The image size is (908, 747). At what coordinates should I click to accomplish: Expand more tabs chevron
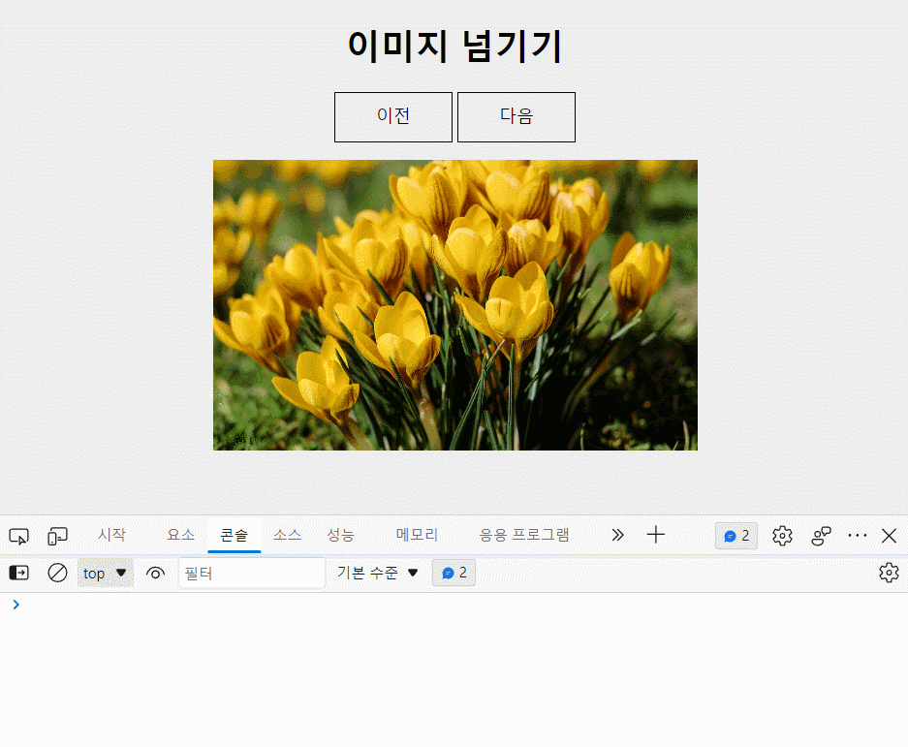pyautogui.click(x=618, y=535)
